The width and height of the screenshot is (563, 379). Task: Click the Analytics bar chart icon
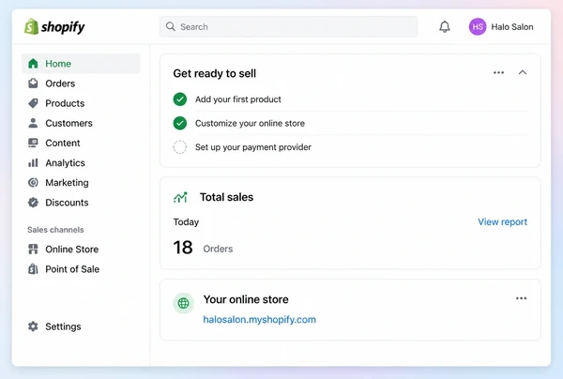coord(33,163)
